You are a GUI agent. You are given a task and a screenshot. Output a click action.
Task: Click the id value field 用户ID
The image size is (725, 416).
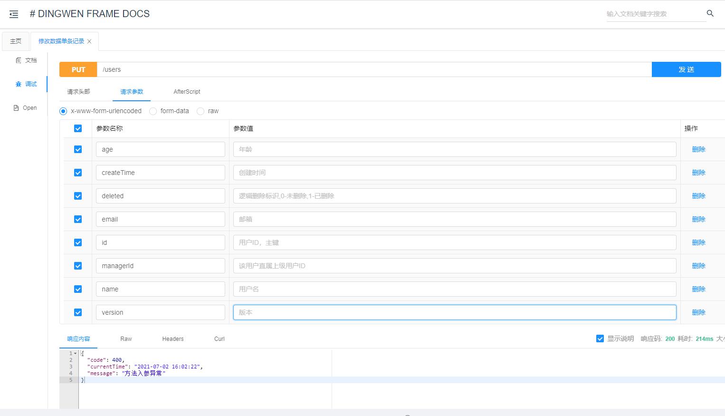coord(455,242)
